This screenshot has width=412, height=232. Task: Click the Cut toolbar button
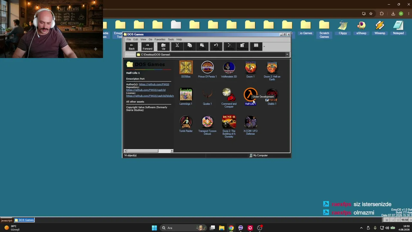(x=177, y=46)
